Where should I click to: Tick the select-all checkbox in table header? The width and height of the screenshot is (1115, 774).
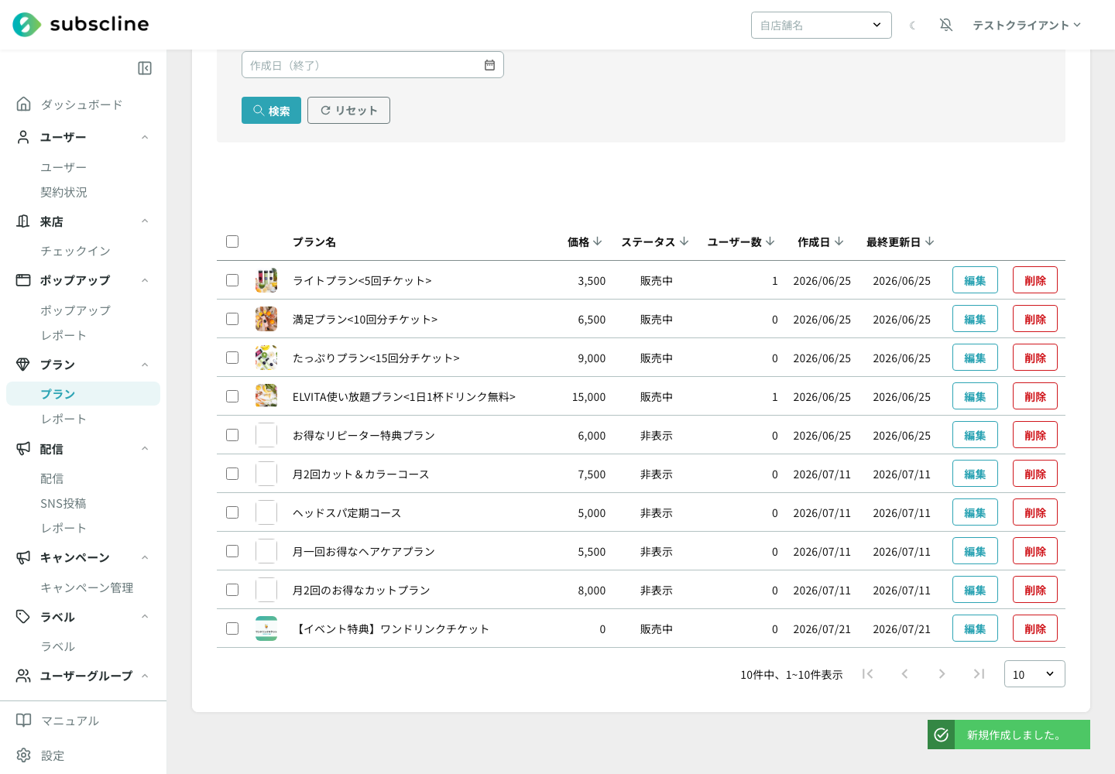coord(232,241)
